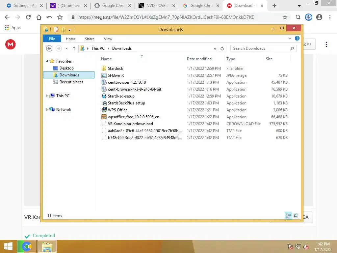The image size is (337, 253).
Task: Click Chrome reload page button
Action: tap(28, 17)
